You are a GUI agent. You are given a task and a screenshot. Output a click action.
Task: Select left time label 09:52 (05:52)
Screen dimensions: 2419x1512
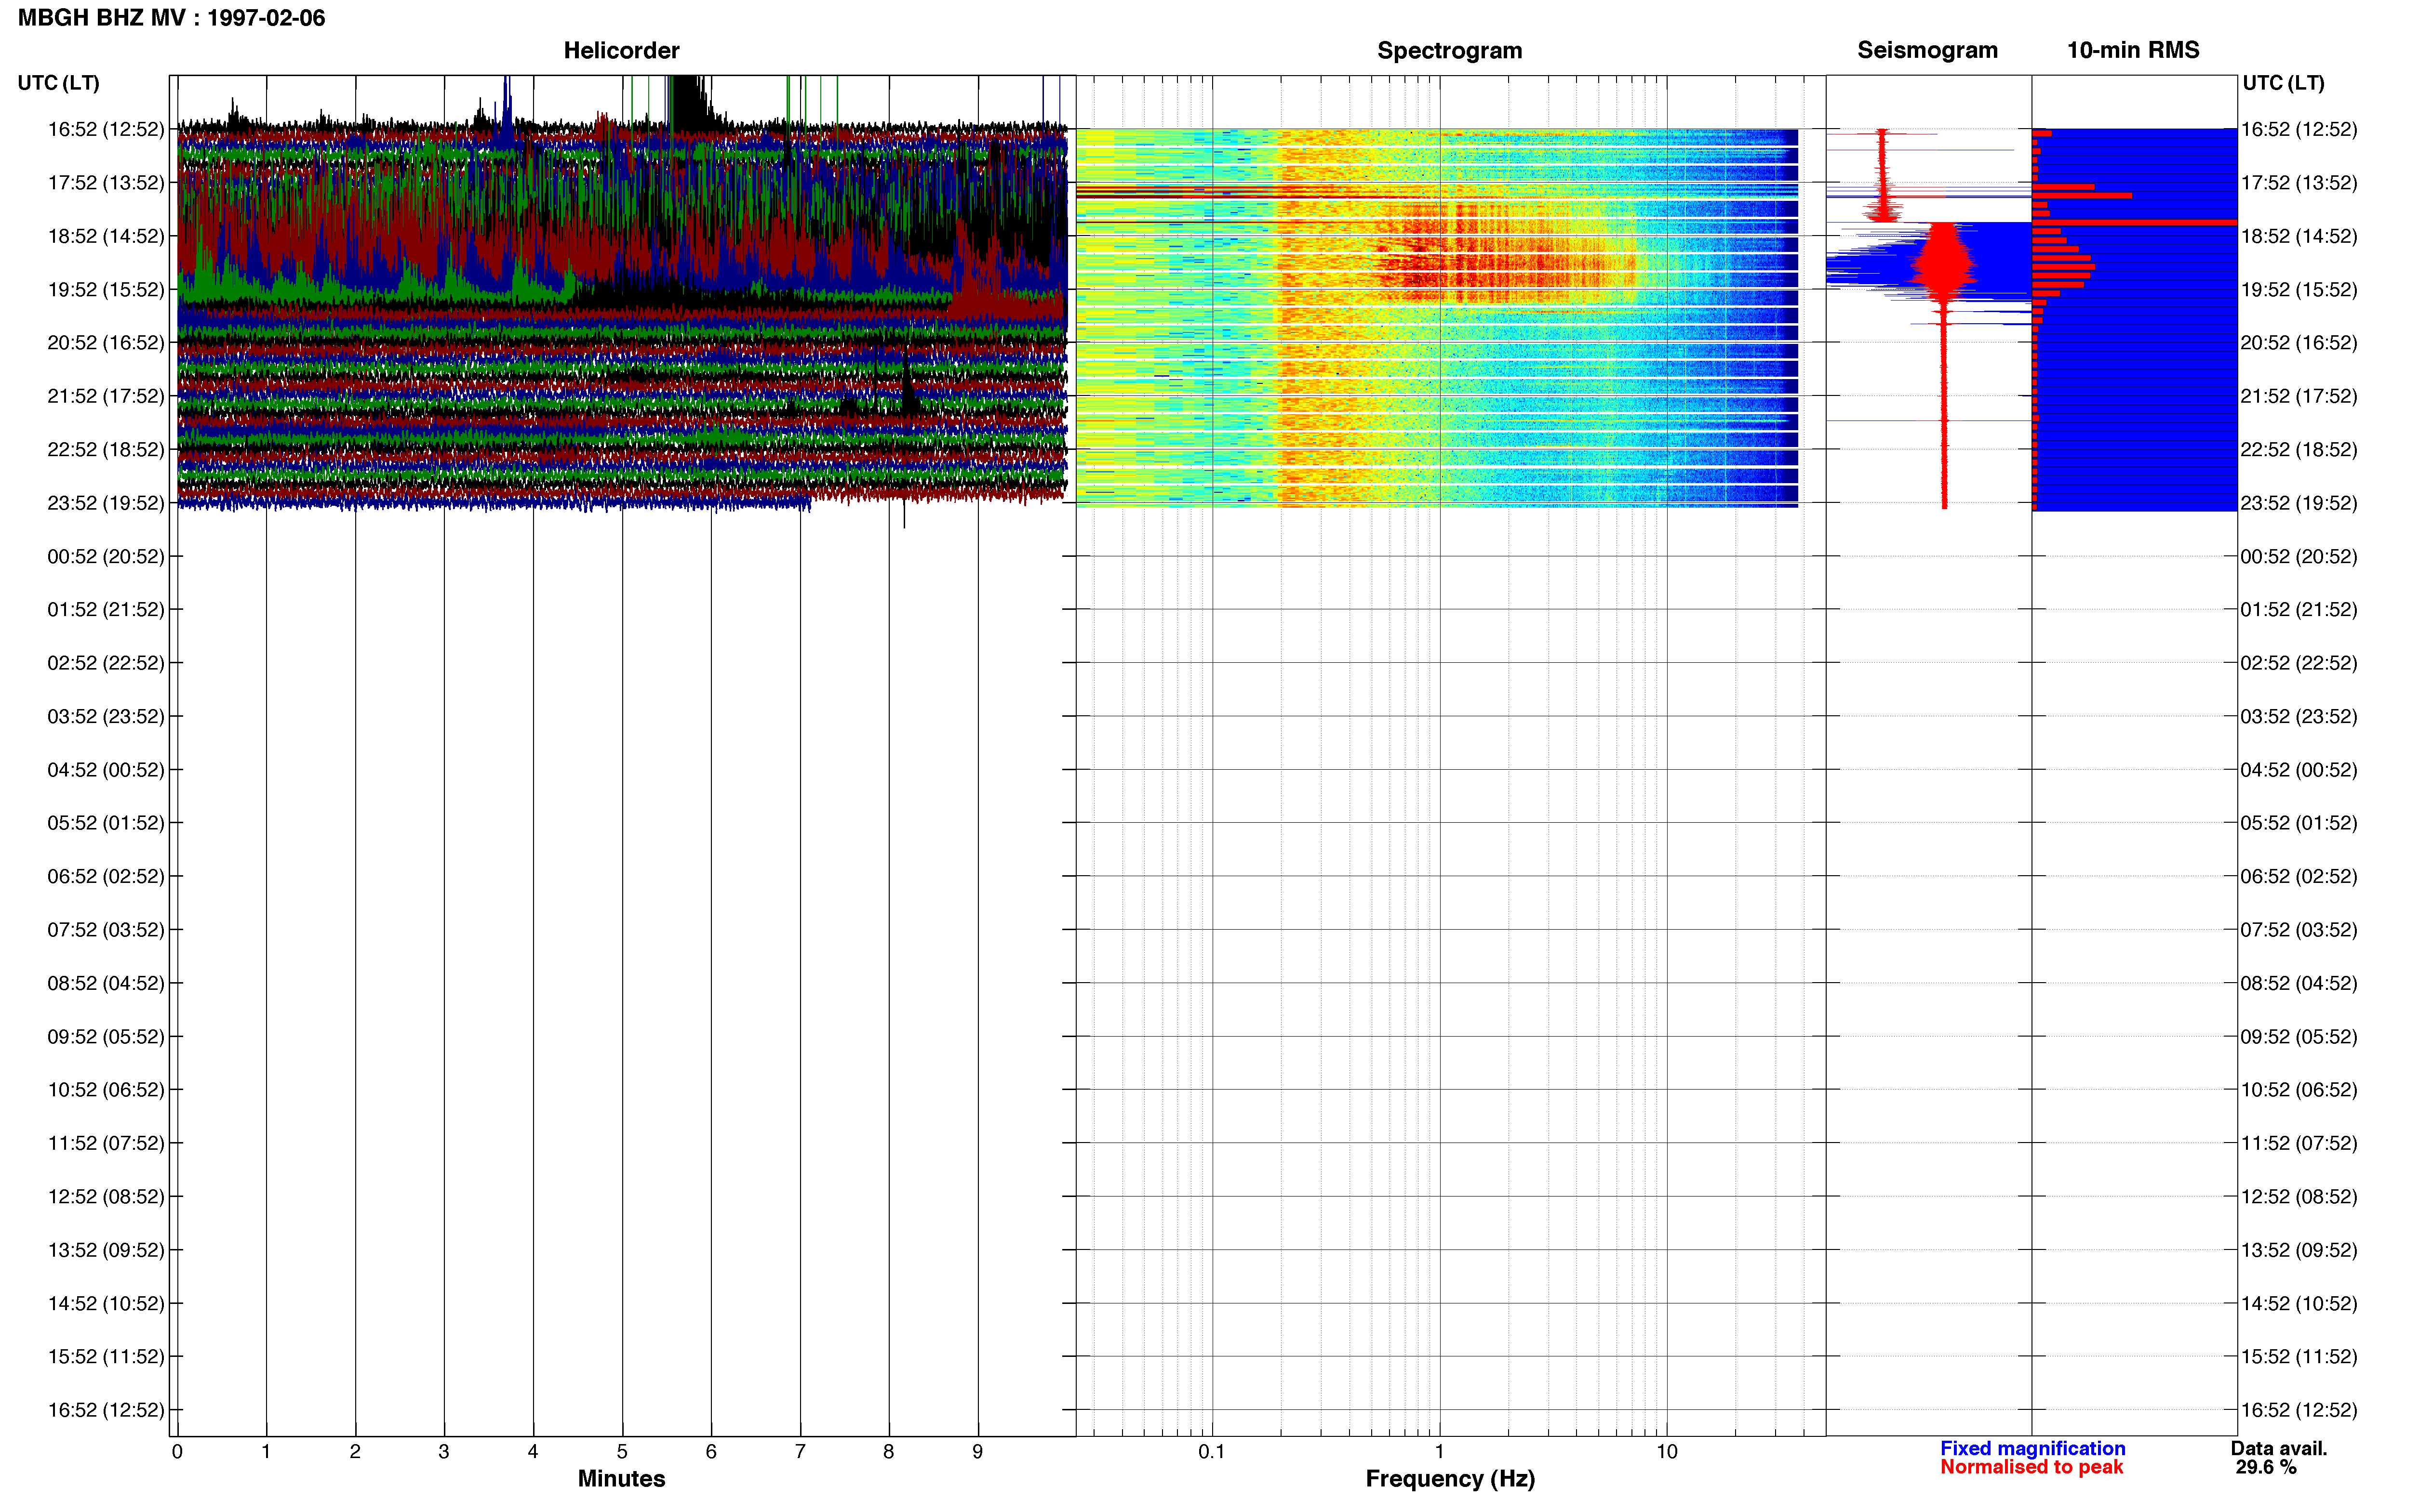tap(106, 1037)
